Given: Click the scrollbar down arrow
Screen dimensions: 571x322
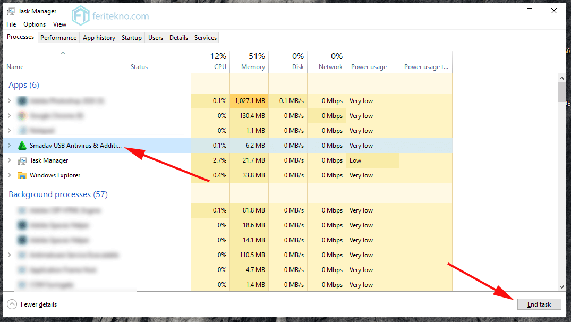Looking at the screenshot, I should (561, 287).
